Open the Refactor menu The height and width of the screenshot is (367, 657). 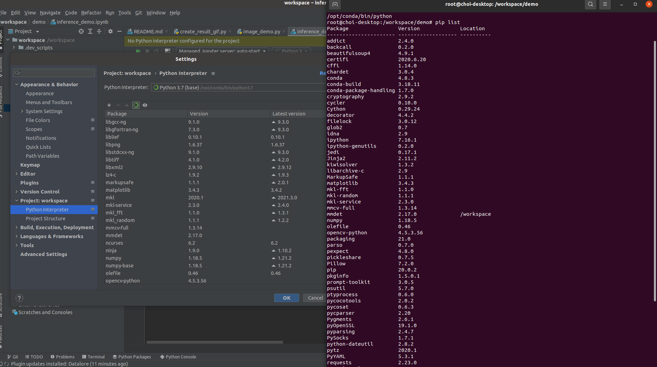coord(91,13)
